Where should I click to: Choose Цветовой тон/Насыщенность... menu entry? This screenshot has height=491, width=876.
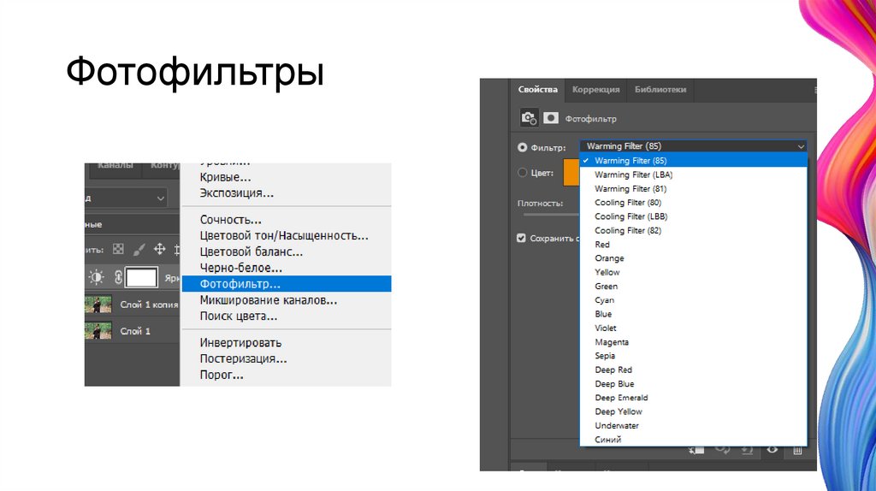click(x=286, y=236)
